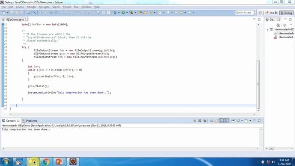Click the editor horizontal scrollbar
The height and width of the screenshot is (166, 295).
click(x=133, y=114)
